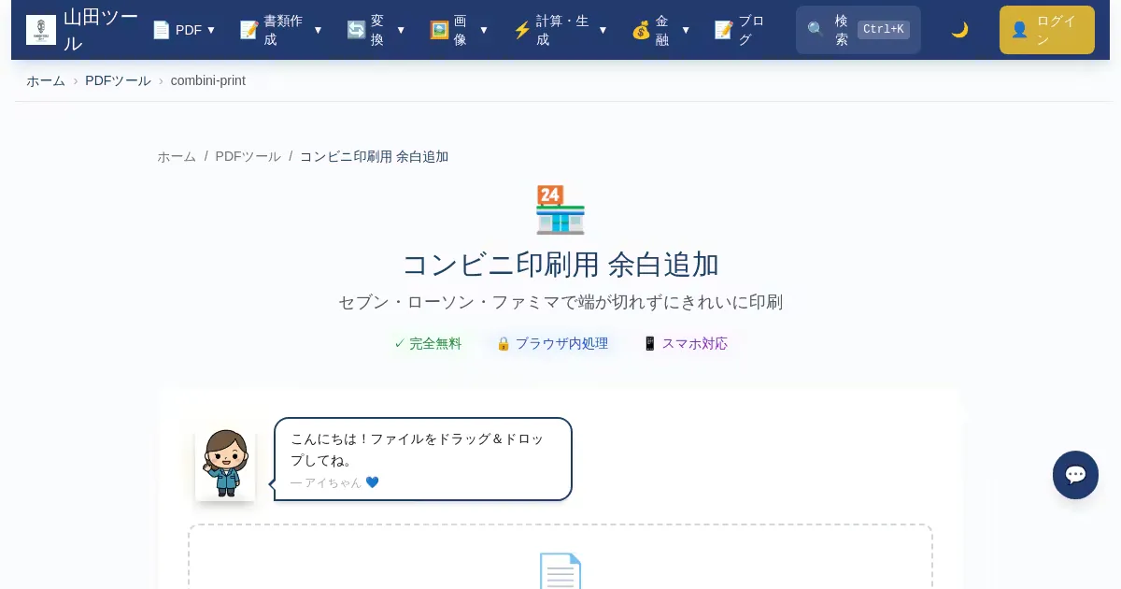Expand the 書類作成 dropdown menu

pos(281,30)
